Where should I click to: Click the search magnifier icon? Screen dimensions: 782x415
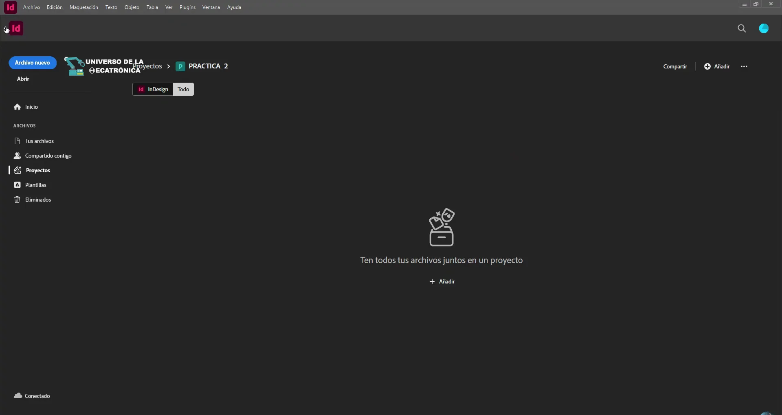pyautogui.click(x=742, y=29)
